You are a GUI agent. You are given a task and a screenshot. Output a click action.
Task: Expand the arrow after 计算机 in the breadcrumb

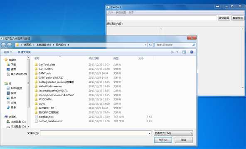click(x=34, y=45)
